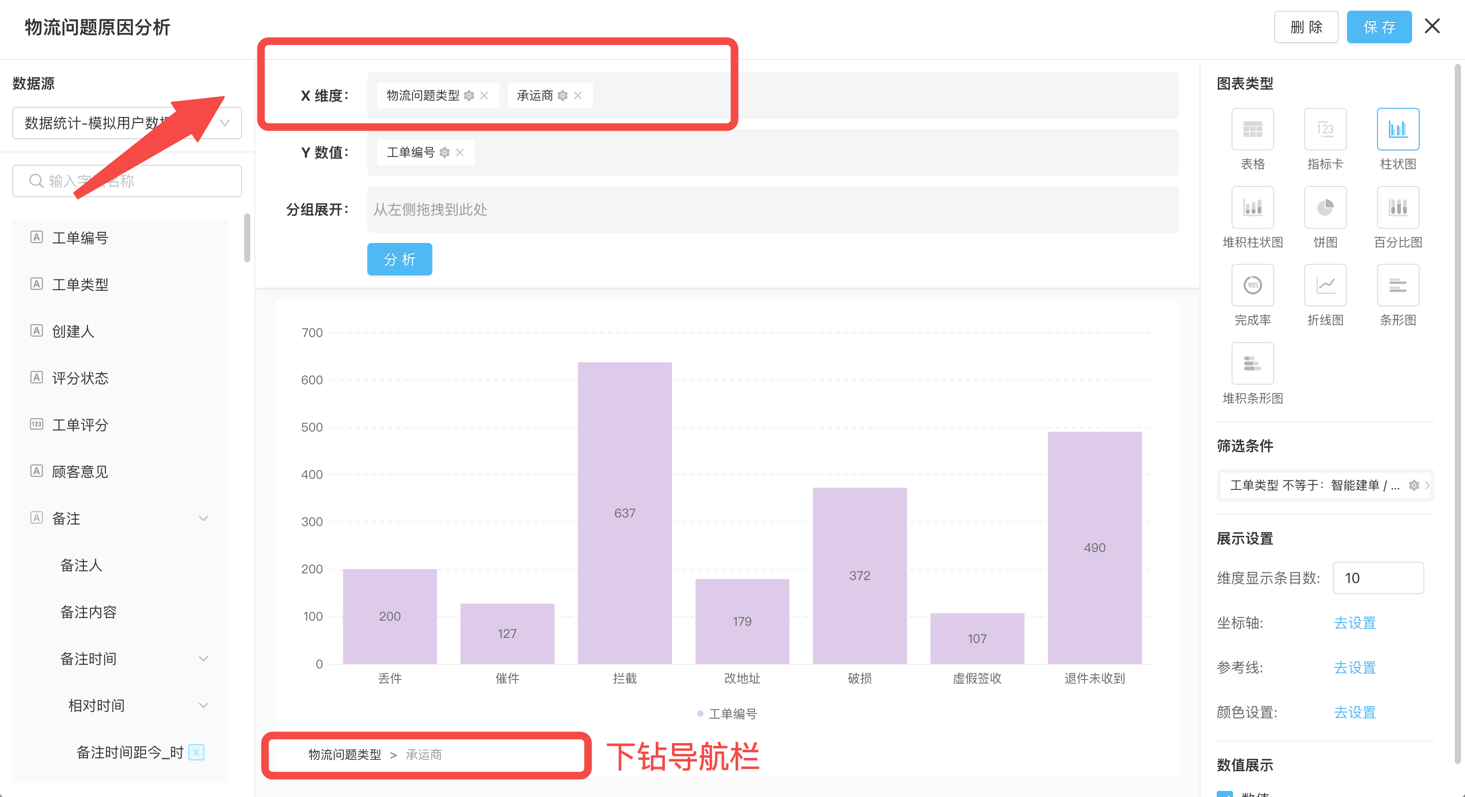
Task: Open 颜色设置 去设置 link
Action: pyautogui.click(x=1355, y=712)
